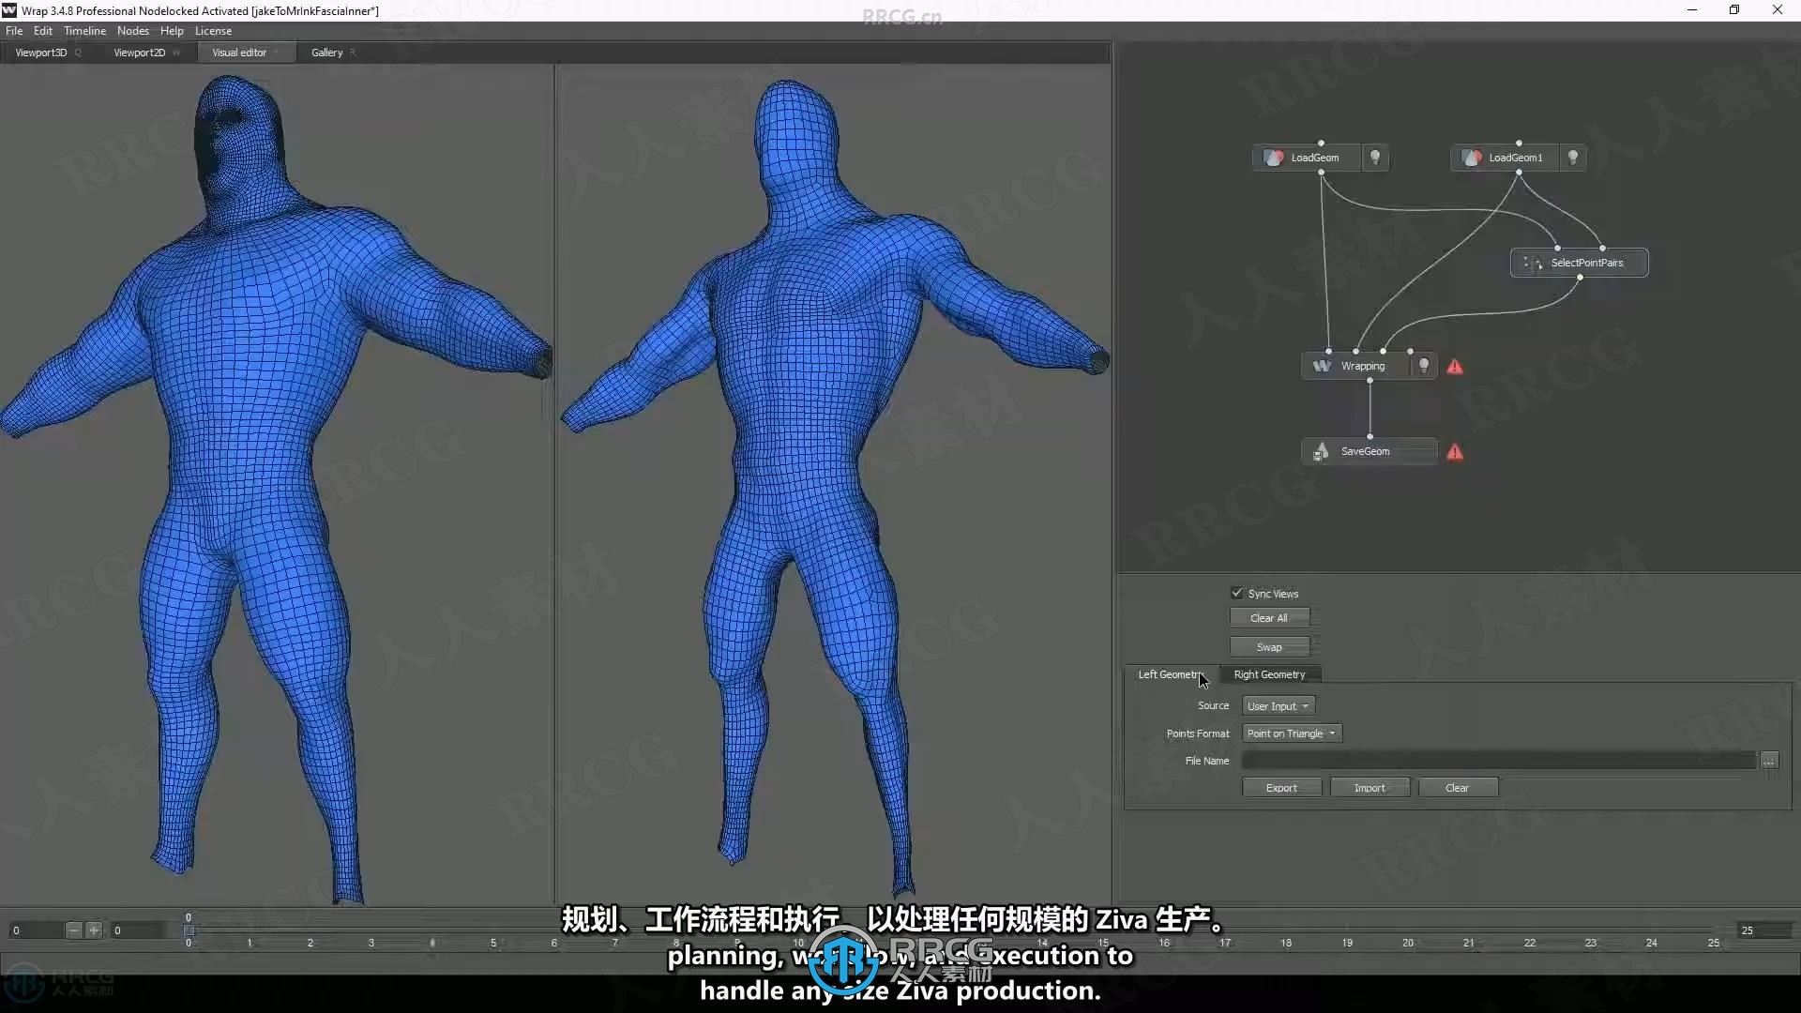Image resolution: width=1801 pixels, height=1013 pixels.
Task: Click the Wrapping node output connector
Action: [1370, 381]
